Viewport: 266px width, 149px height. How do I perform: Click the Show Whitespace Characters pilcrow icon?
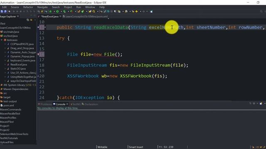tap(115, 12)
